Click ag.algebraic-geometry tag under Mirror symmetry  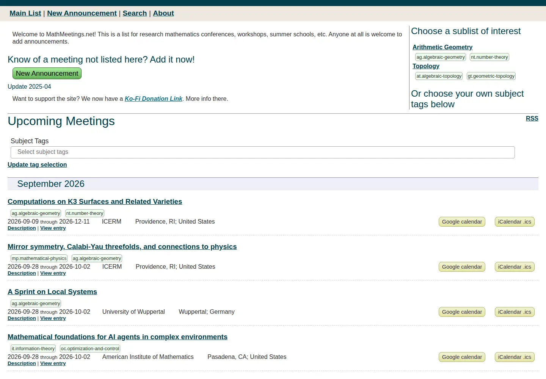pyautogui.click(x=97, y=258)
